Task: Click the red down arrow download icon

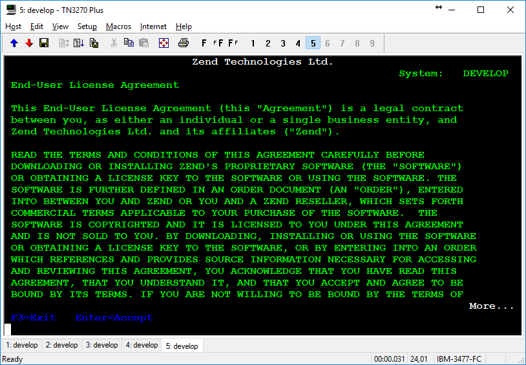Action: 29,43
